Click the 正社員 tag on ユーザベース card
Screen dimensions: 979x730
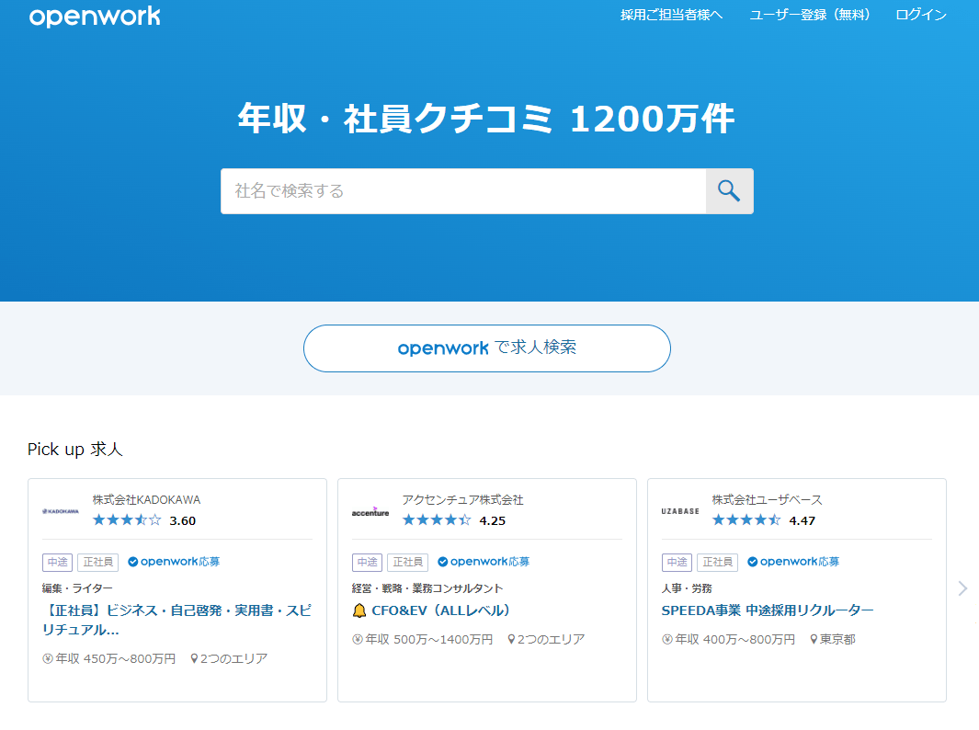coord(717,562)
